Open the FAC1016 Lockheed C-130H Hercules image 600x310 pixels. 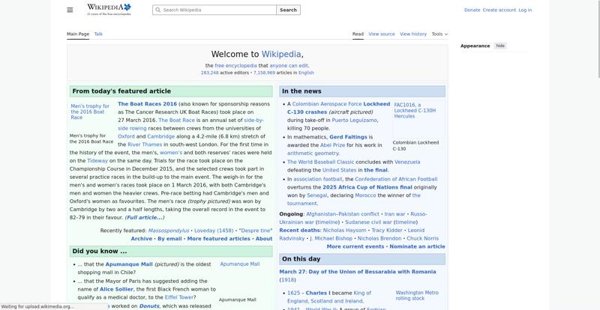[415, 111]
